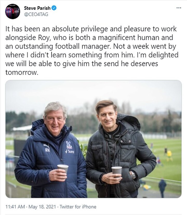The height and width of the screenshot is (215, 187).
Task: Click the yellow-shirted player on the pitch
Action: point(170,153)
